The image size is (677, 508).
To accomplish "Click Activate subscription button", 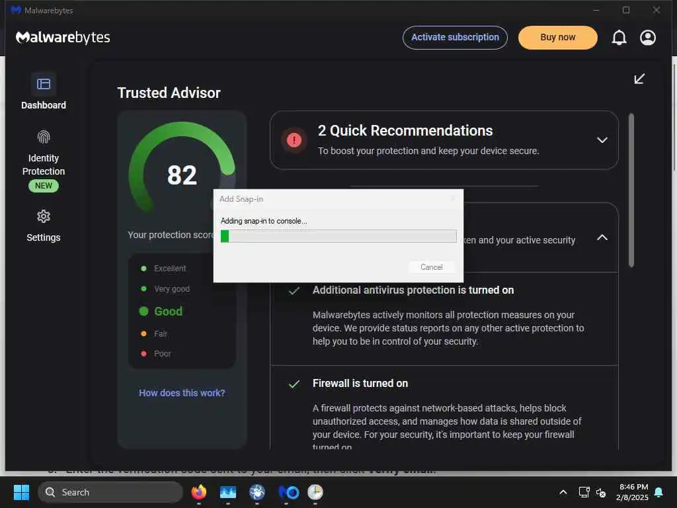I will [455, 38].
